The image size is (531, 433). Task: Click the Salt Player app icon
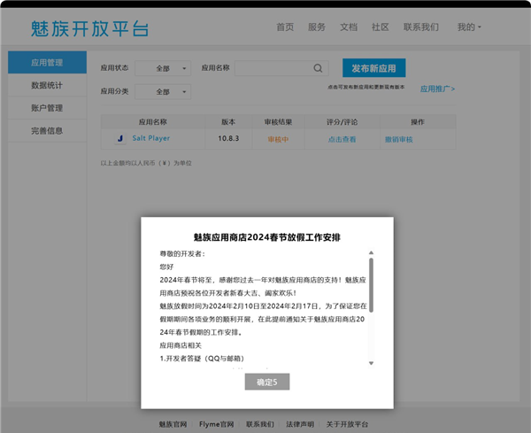tap(119, 139)
